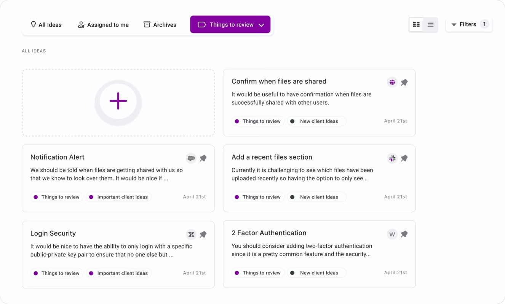
Task: Click purple dot in Notification Alert's Important client ideas tag
Action: [x=91, y=197]
